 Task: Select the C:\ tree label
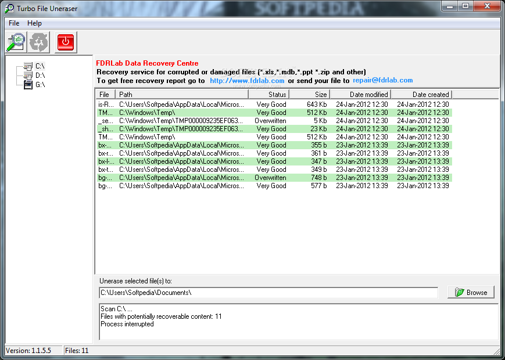click(40, 66)
